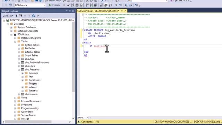The image size is (222, 125).
Task: Toggle Include Client Statistics icon
Action: pyautogui.click(x=96, y=5)
